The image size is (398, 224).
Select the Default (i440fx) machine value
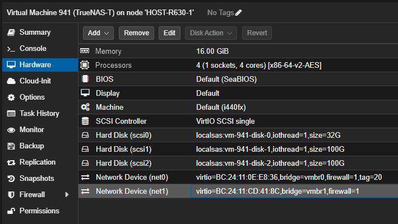[221, 108]
